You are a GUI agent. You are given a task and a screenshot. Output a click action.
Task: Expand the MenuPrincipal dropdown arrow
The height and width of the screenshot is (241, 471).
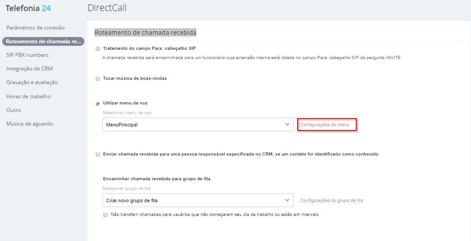[x=287, y=124]
